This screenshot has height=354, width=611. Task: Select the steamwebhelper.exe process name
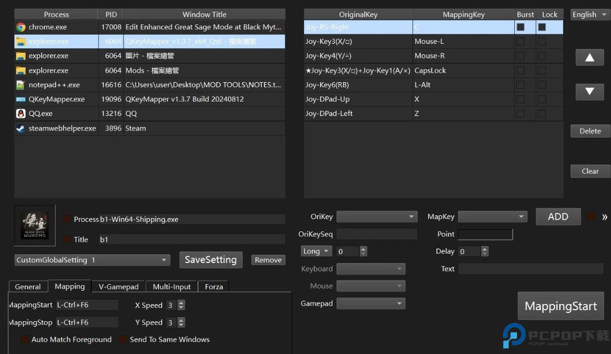tap(62, 128)
